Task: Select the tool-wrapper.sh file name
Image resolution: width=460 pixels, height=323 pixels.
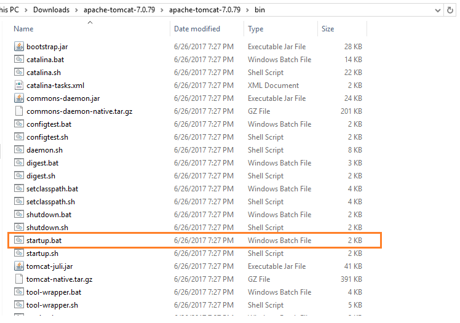Action: tap(52, 305)
